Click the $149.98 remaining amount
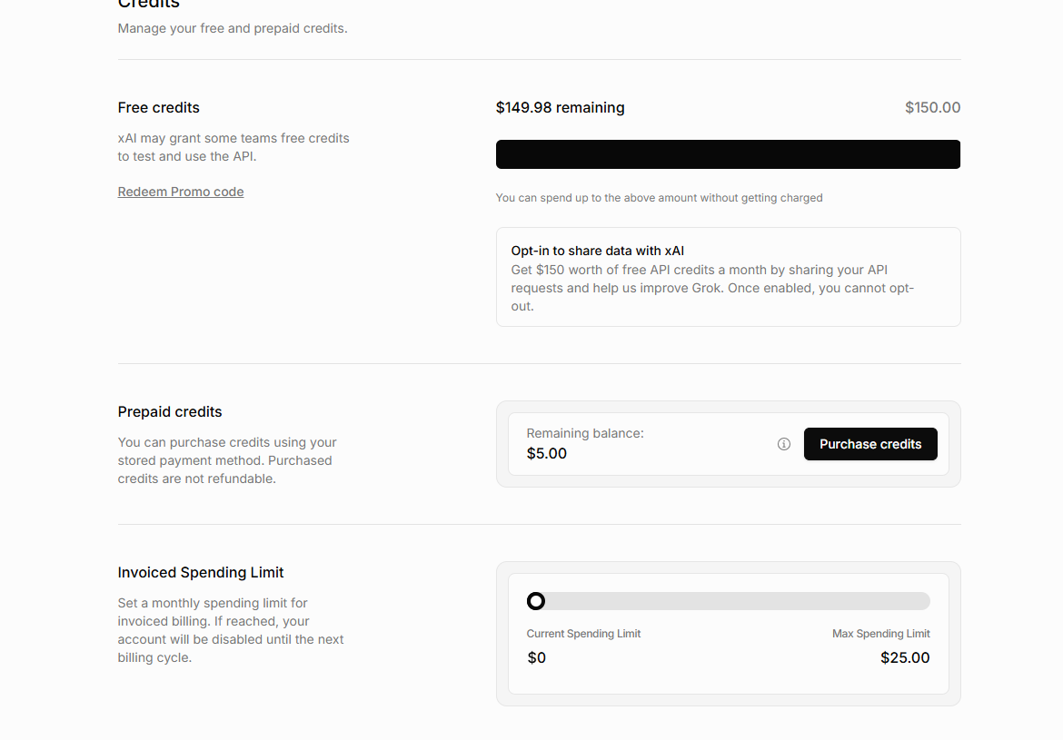This screenshot has height=740, width=1063. point(560,108)
